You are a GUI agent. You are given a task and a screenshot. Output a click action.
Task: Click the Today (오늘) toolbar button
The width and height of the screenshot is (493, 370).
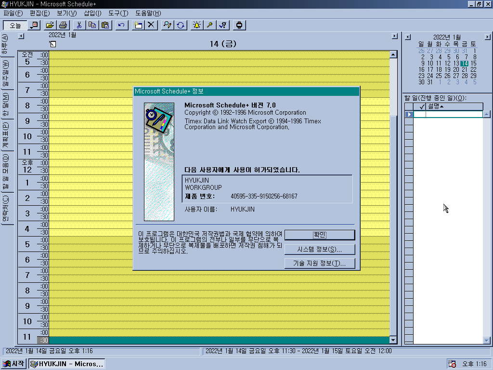[x=15, y=25]
